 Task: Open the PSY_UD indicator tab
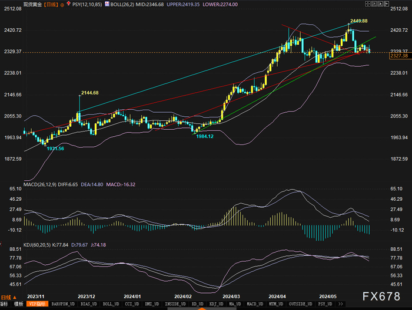coord(325,304)
